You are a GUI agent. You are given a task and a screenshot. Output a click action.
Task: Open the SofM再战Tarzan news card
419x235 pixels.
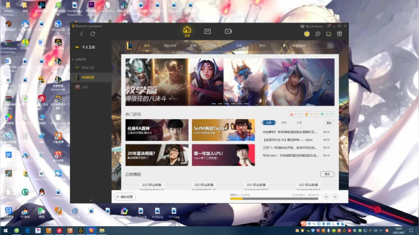(223, 130)
